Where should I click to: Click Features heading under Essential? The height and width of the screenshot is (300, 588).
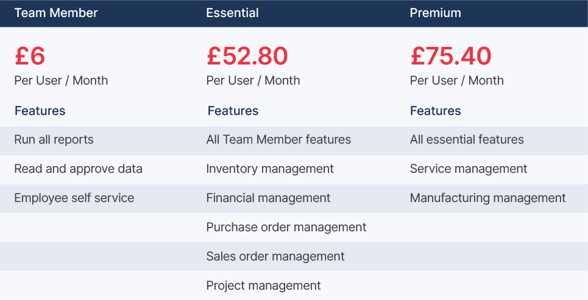(233, 111)
